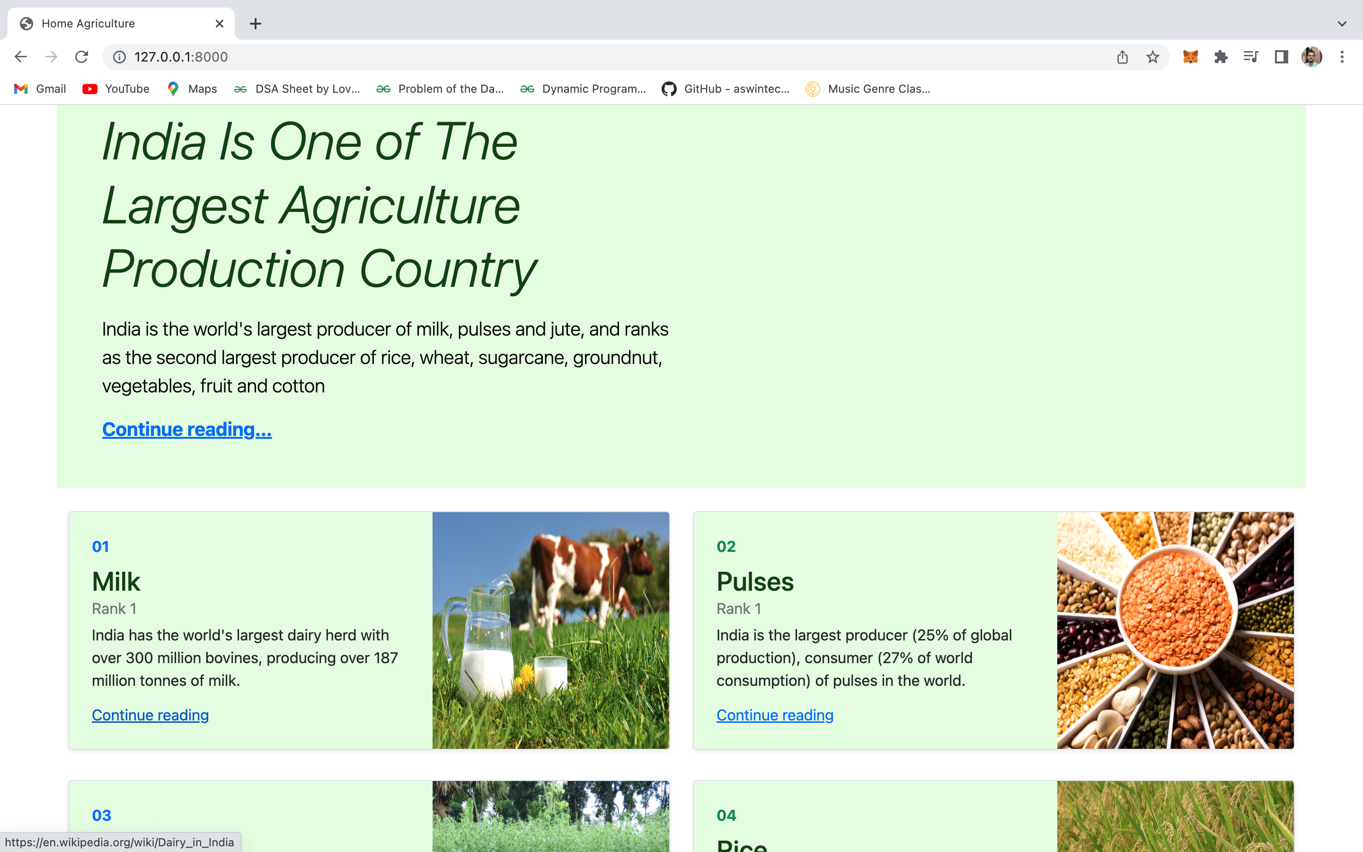
Task: Open the Maps bookmark
Action: point(192,89)
